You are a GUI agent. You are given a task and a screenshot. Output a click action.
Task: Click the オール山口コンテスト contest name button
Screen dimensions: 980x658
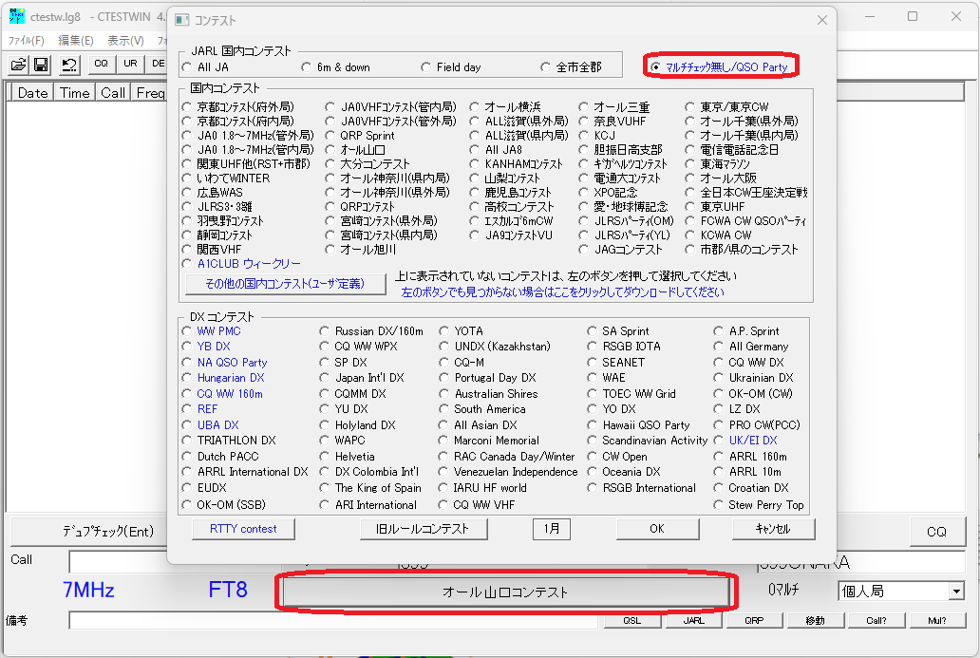(x=505, y=592)
